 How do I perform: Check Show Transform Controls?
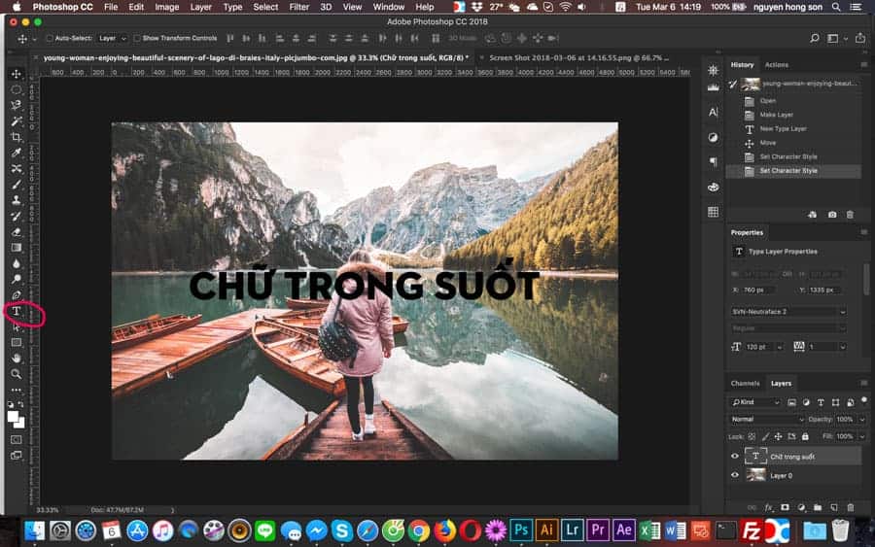coord(137,39)
